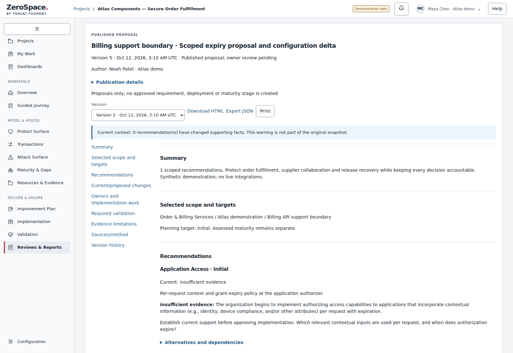Go to Evidence limitations section

114,224
